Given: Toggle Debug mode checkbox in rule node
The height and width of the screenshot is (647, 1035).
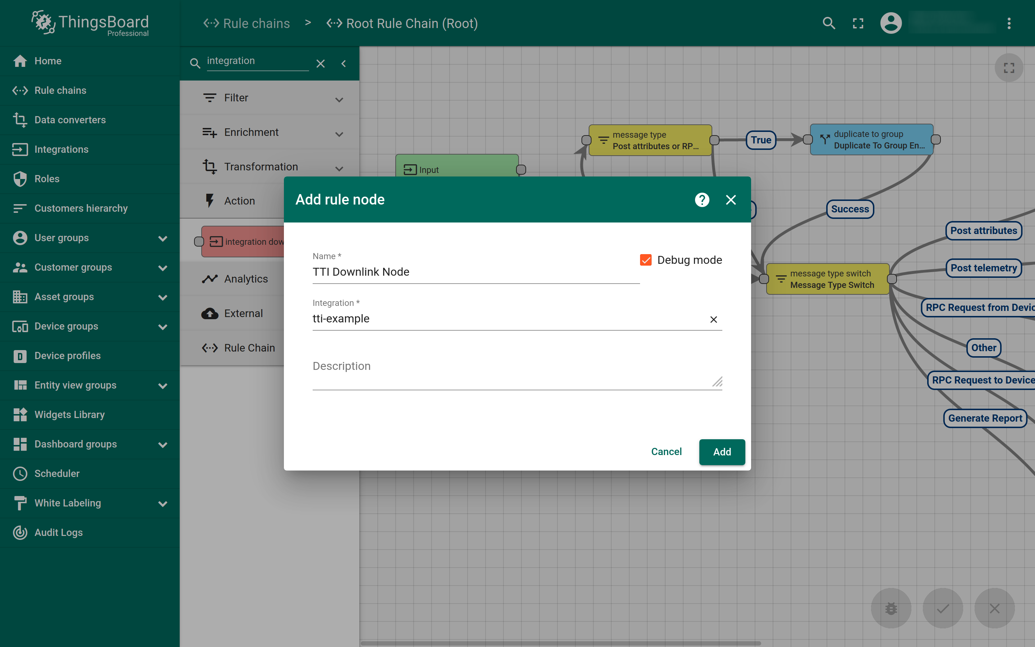Looking at the screenshot, I should [x=645, y=260].
